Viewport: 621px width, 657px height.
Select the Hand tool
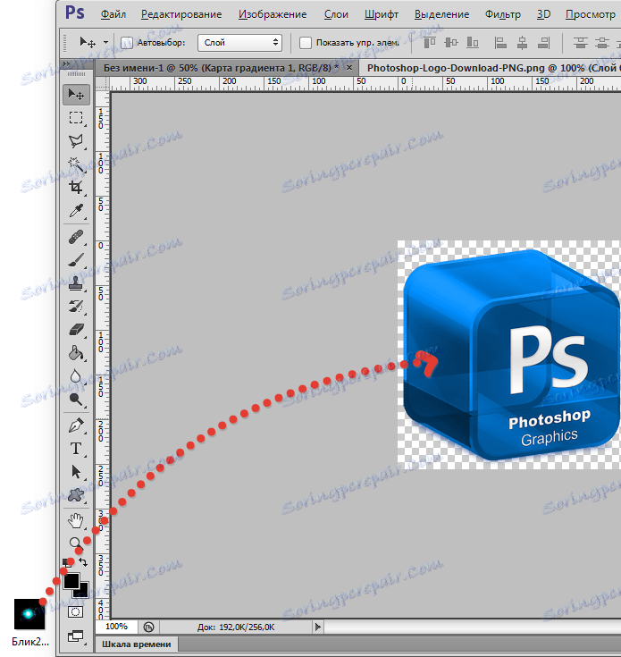pyautogui.click(x=76, y=521)
